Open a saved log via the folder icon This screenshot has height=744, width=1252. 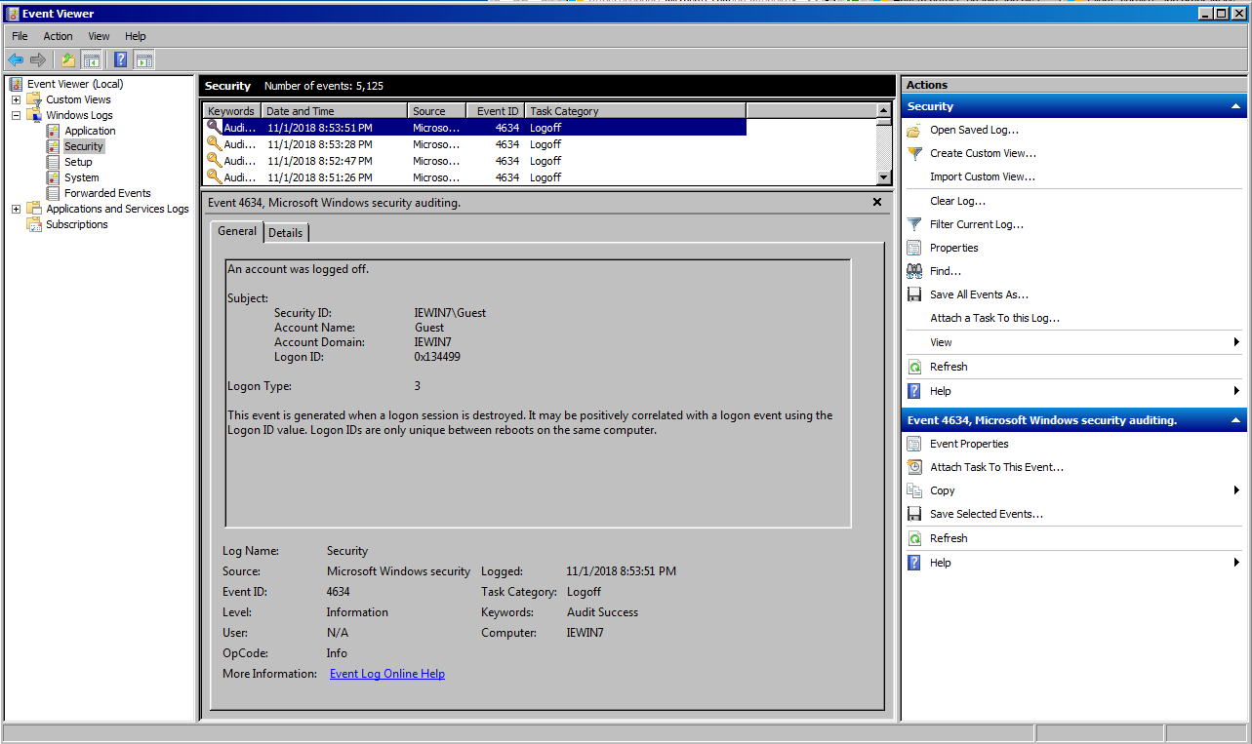point(913,128)
